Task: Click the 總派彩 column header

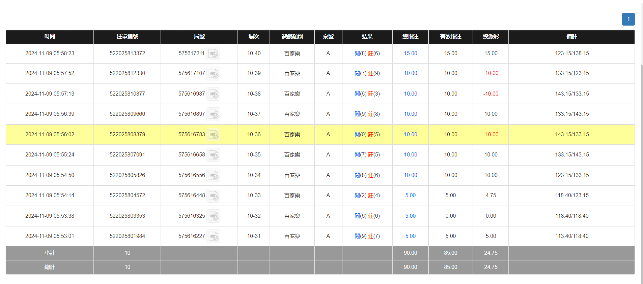Action: [x=491, y=37]
